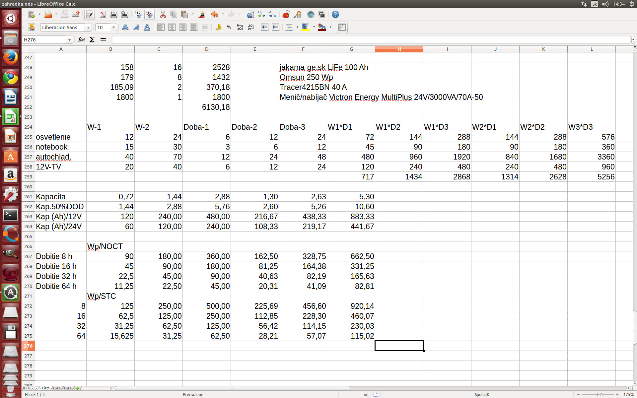The image size is (637, 398).
Task: Click the Sum sigma icon
Action: (x=92, y=40)
